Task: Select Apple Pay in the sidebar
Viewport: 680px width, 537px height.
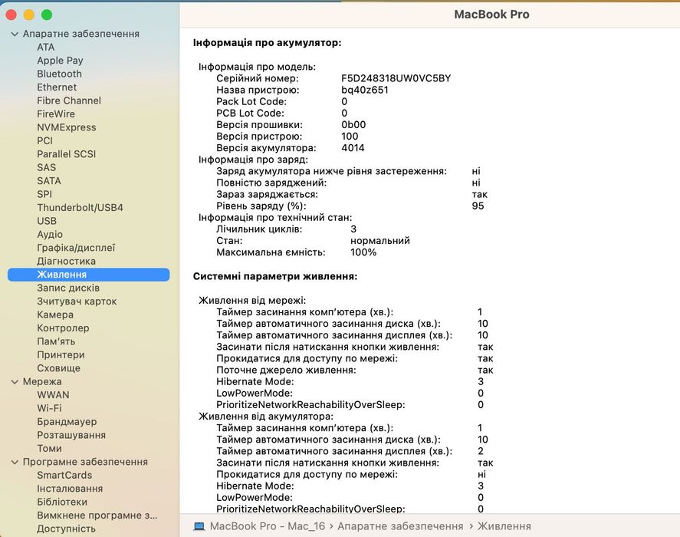Action: click(x=60, y=61)
